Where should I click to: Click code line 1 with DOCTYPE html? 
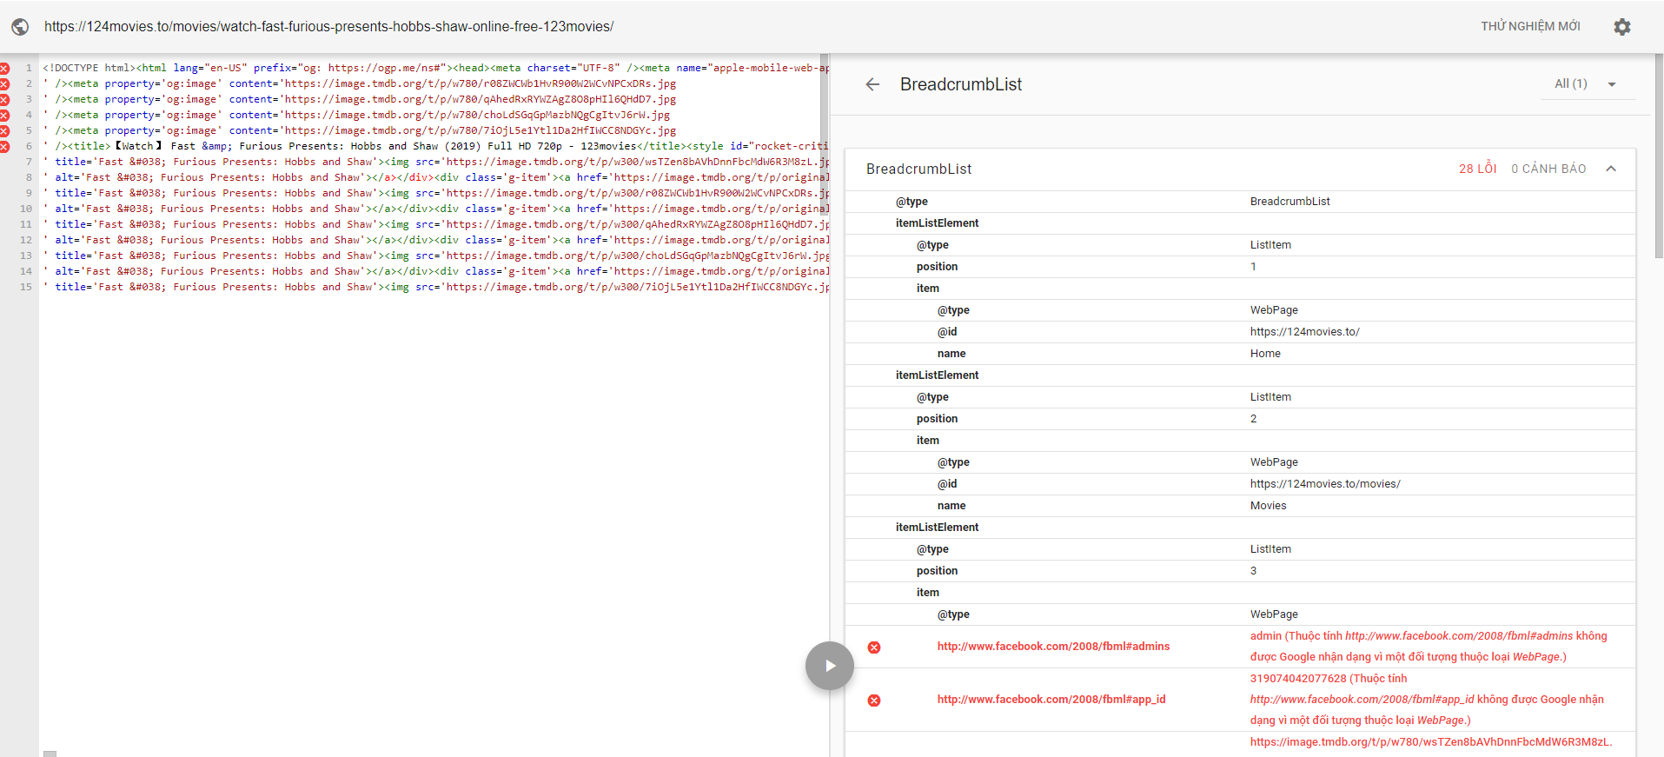pos(434,68)
